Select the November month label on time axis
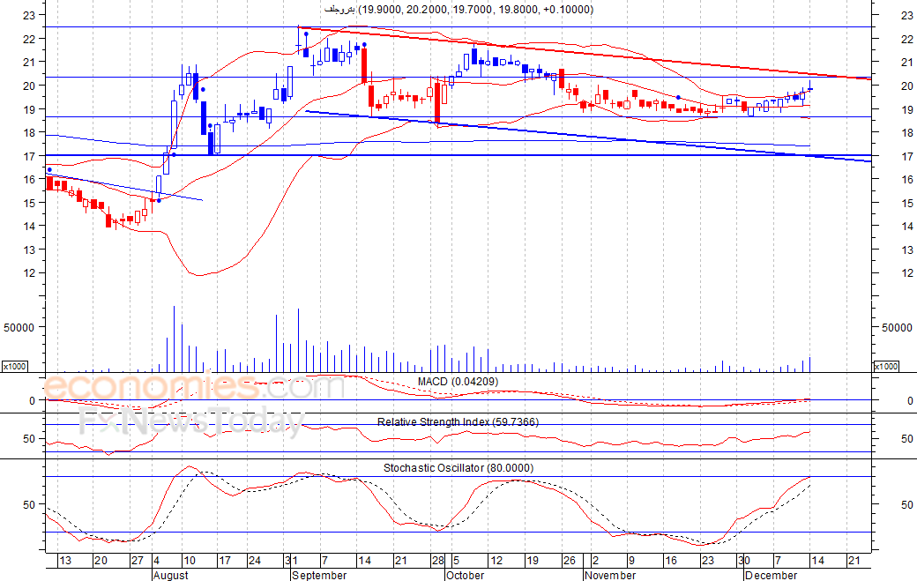The width and height of the screenshot is (917, 581). coord(610,575)
